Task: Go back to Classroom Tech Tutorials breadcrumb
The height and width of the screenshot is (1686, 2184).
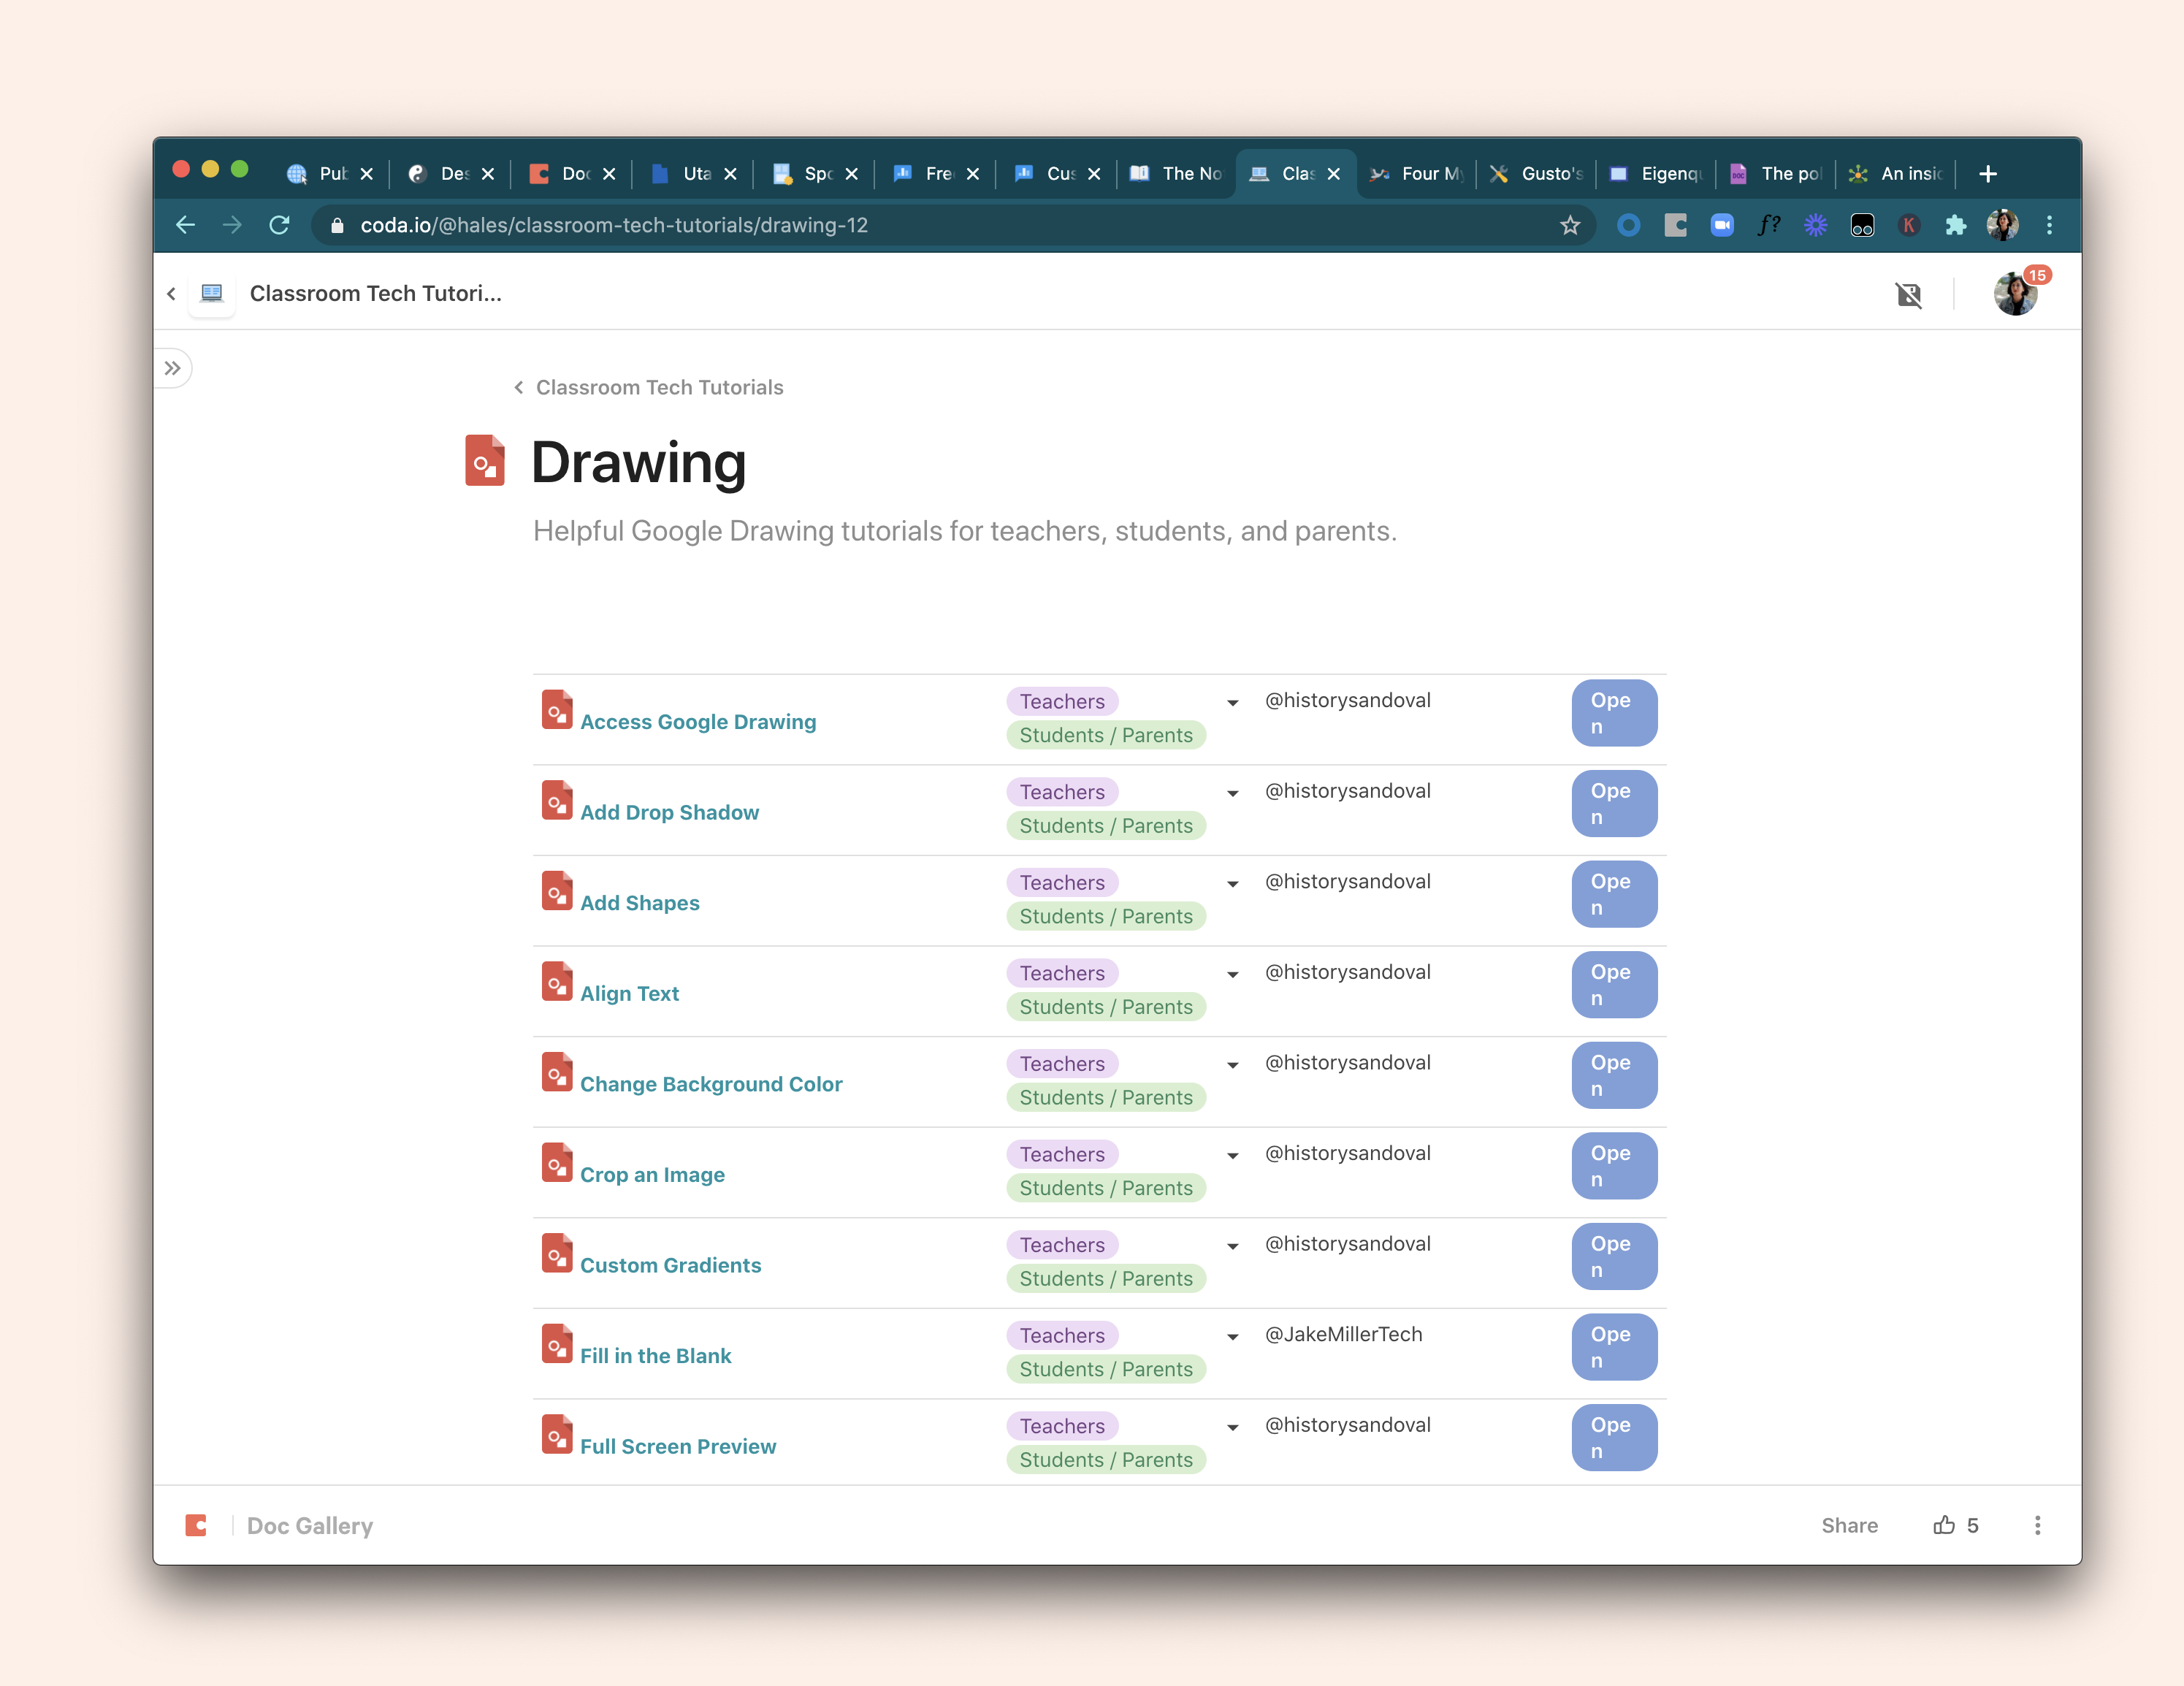Action: (658, 388)
